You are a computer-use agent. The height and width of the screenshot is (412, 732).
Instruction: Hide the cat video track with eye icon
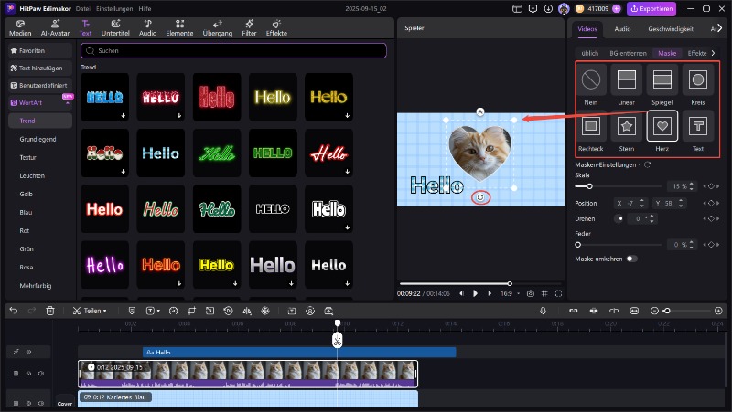[28, 374]
